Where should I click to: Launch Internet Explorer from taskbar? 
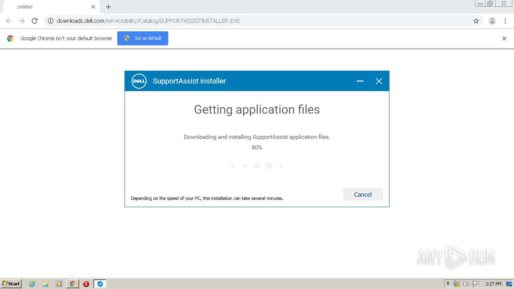[32, 284]
